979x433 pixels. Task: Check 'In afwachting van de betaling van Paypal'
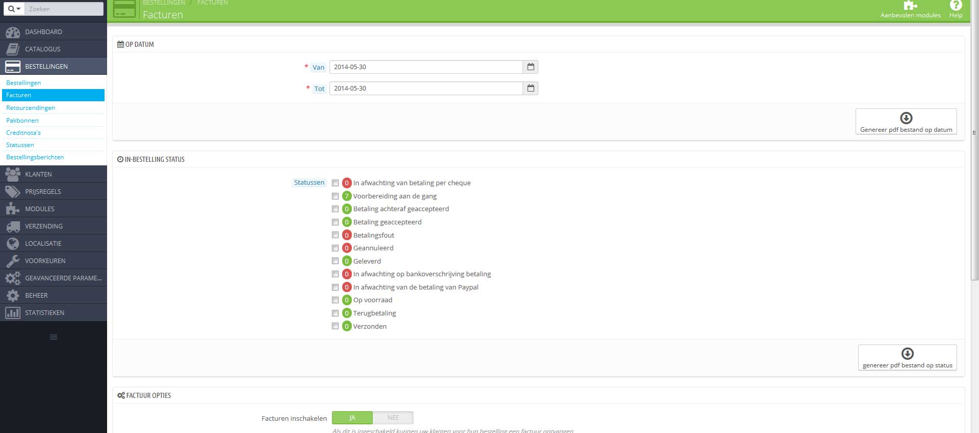(335, 287)
